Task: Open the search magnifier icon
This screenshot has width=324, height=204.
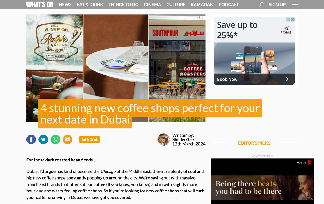Action: pyautogui.click(x=261, y=5)
